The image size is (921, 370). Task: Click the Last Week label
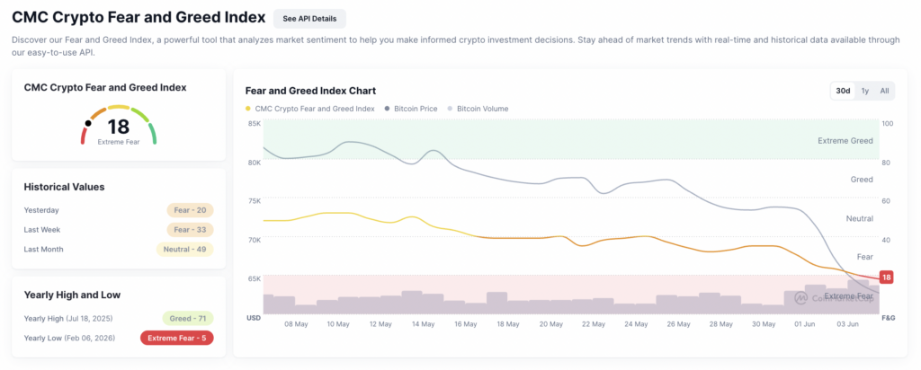42,230
